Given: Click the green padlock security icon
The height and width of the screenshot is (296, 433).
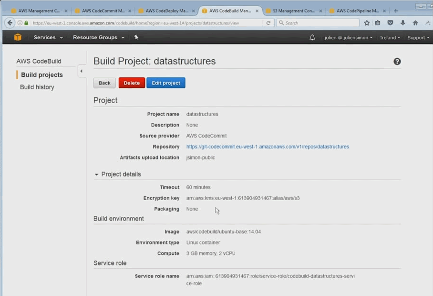Looking at the screenshot, I should pos(26,23).
